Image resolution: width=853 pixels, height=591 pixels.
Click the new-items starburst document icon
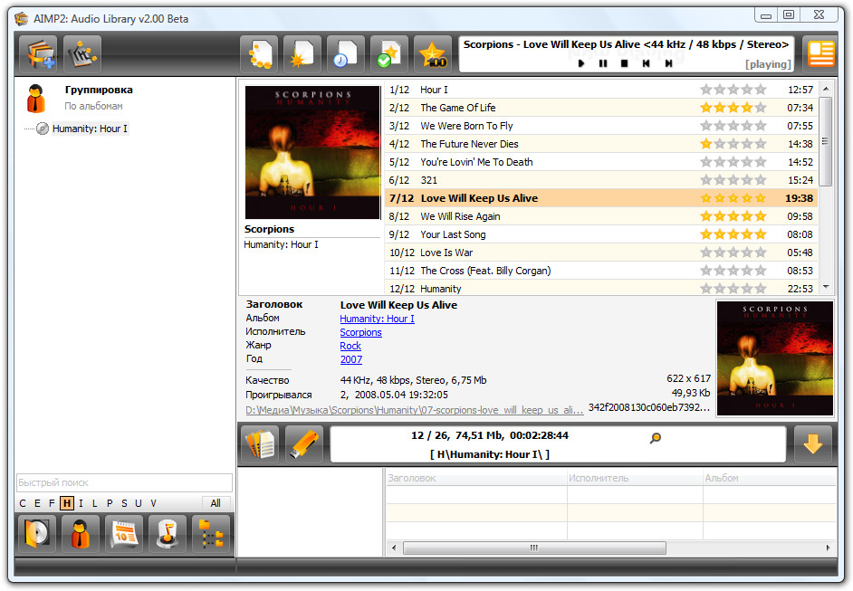(302, 54)
